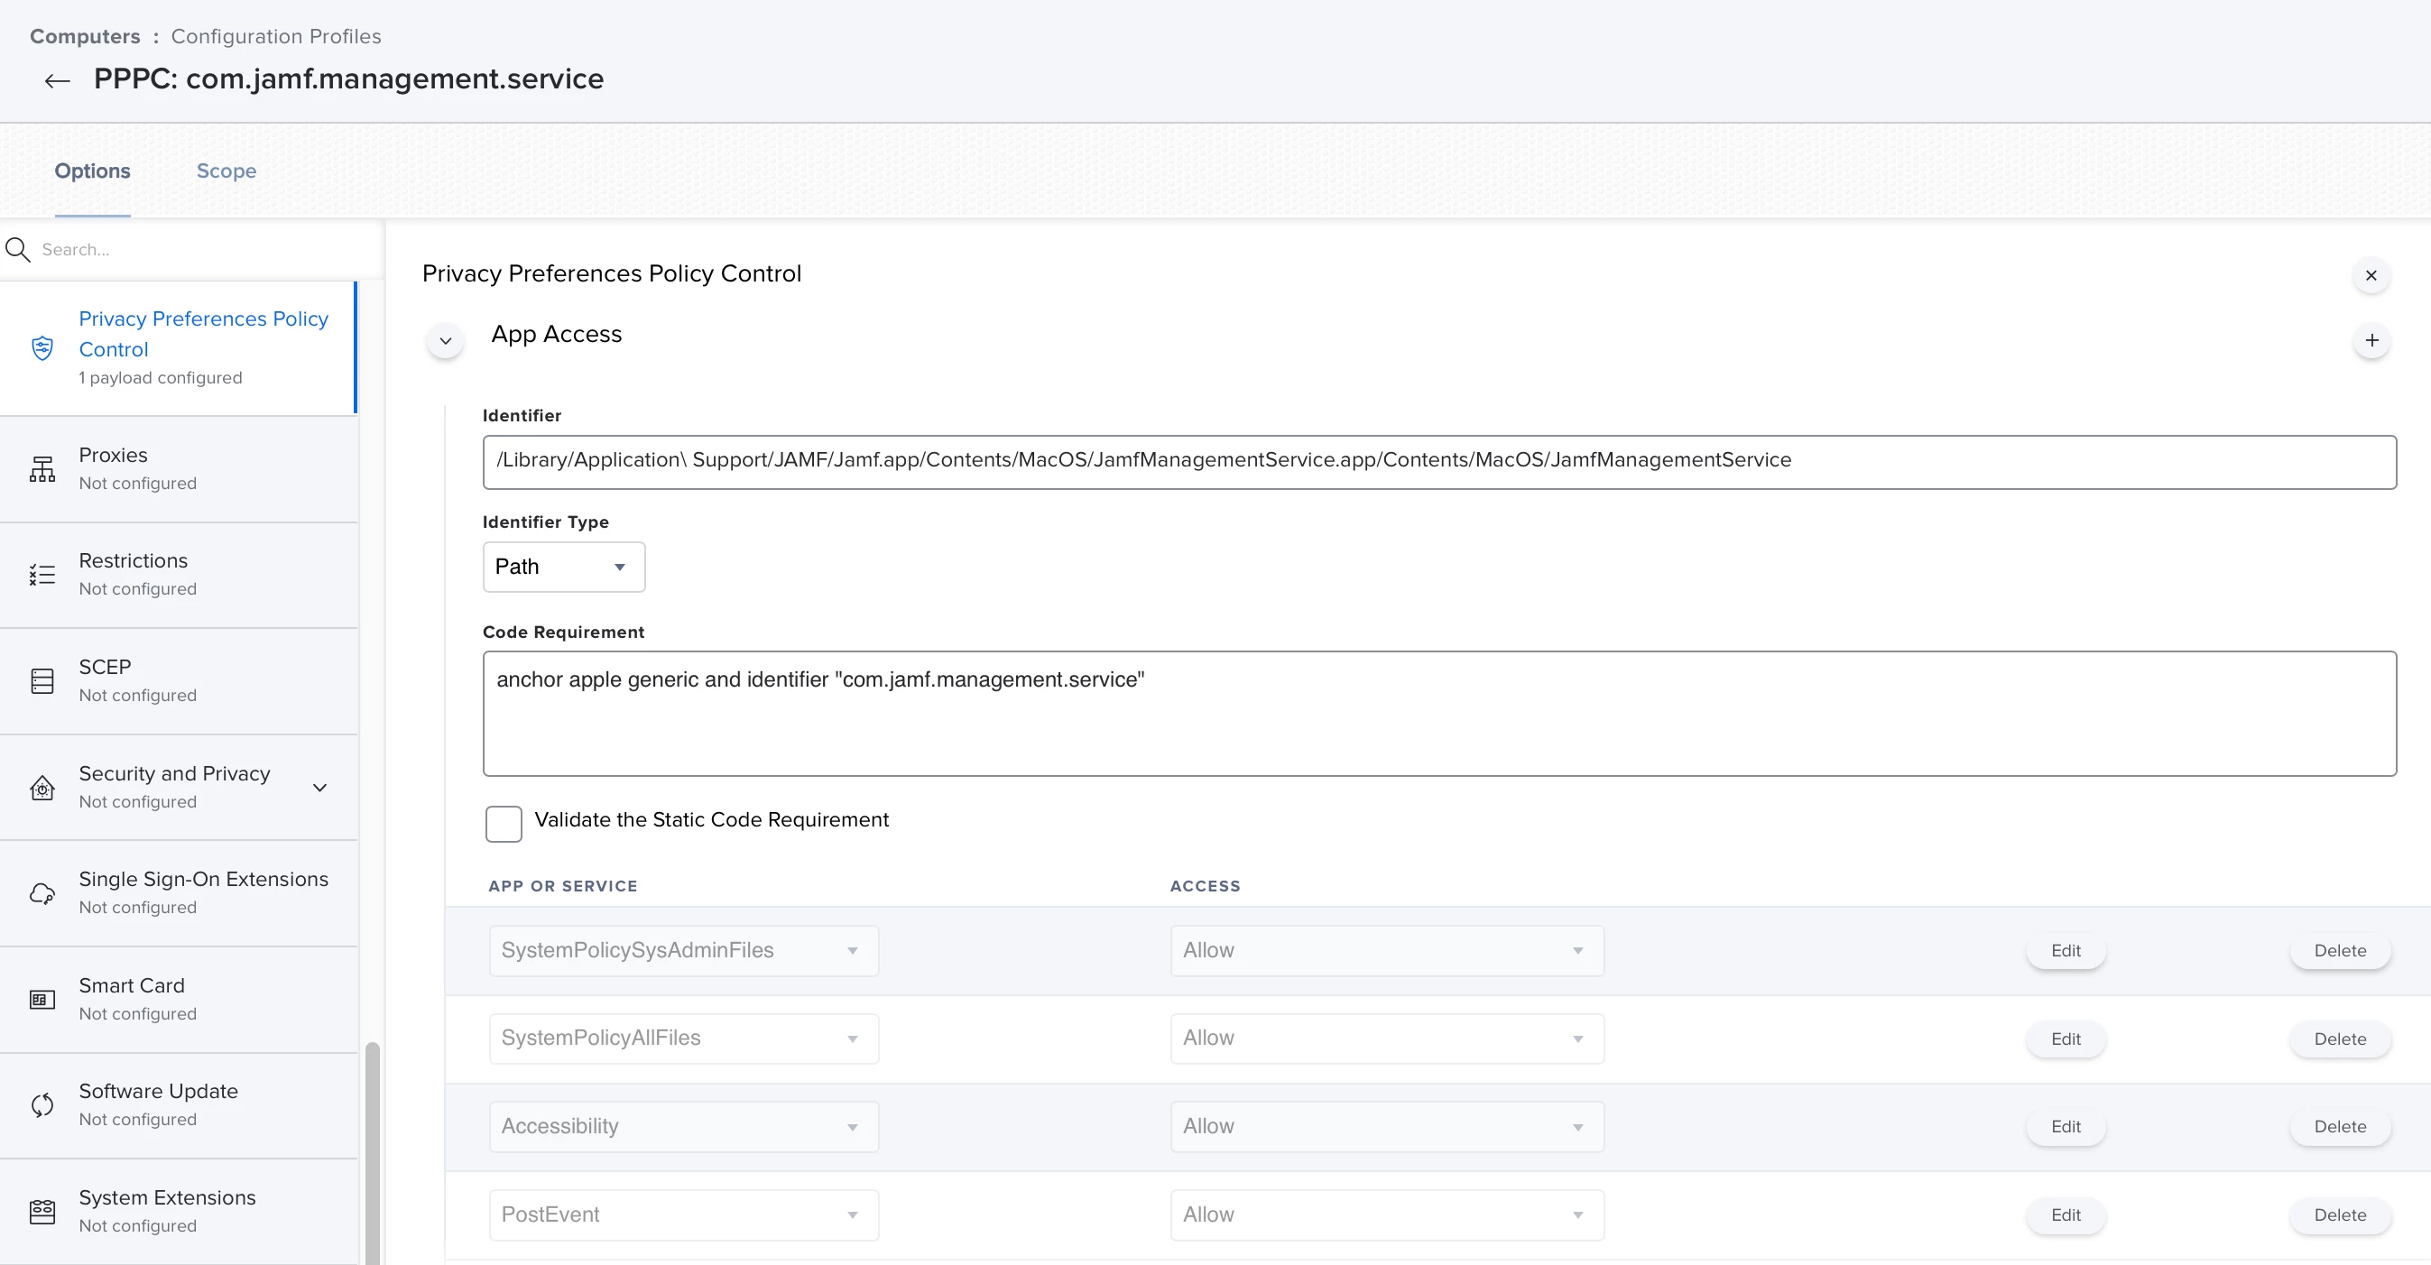The height and width of the screenshot is (1265, 2431).
Task: Click the Smart Card icon
Action: pos(42,999)
